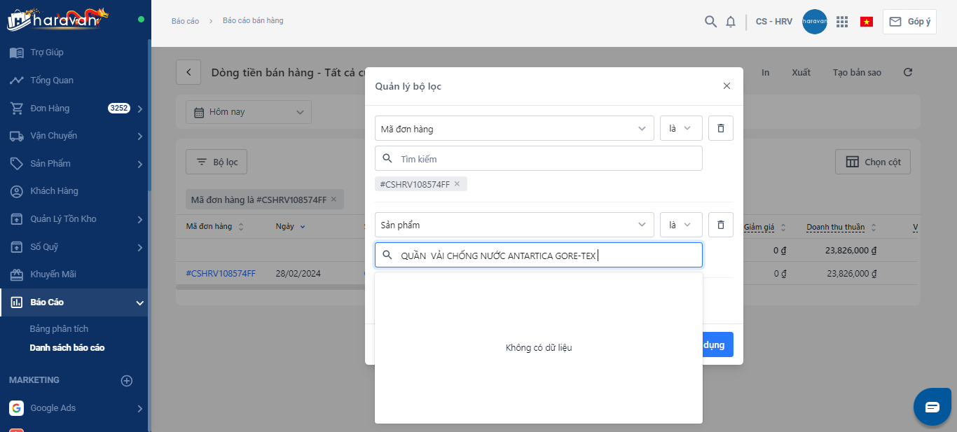Click the Chọn cột button
This screenshot has width=957, height=432.
point(873,162)
